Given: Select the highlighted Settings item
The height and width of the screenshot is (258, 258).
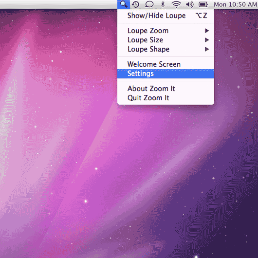Looking at the screenshot, I should pos(166,74).
